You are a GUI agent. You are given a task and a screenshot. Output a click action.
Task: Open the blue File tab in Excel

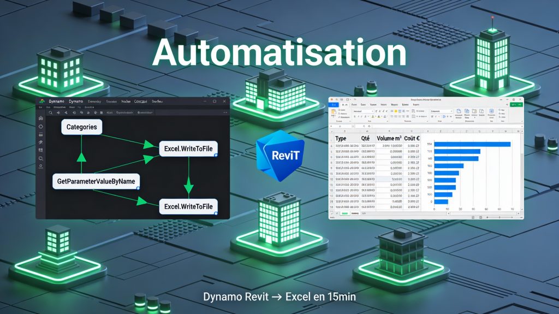coord(334,104)
